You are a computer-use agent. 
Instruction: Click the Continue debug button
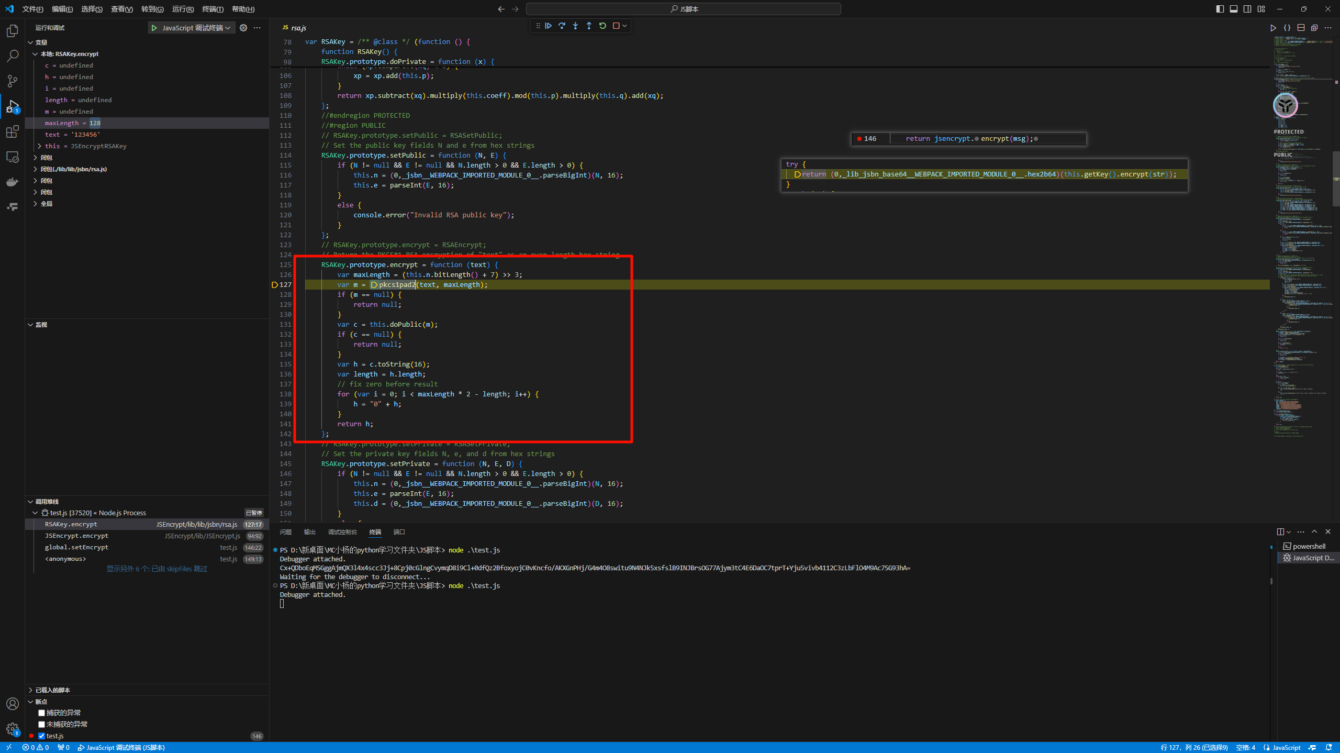548,26
